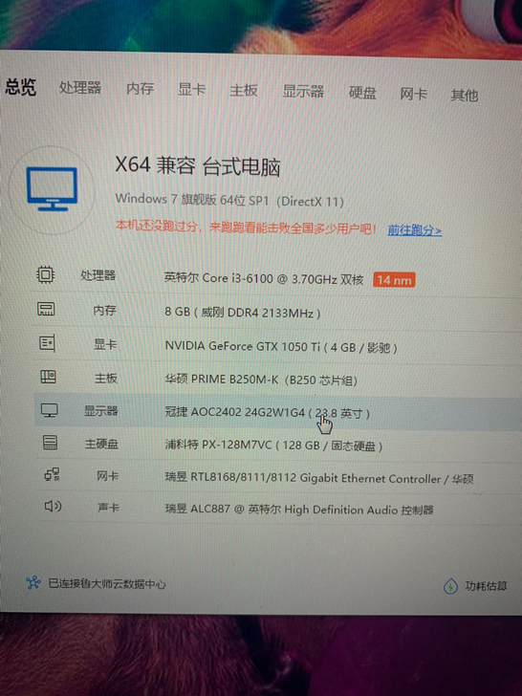522x696 pixels.
Task: Click the 主硬盘 row label
Action: coord(101,444)
